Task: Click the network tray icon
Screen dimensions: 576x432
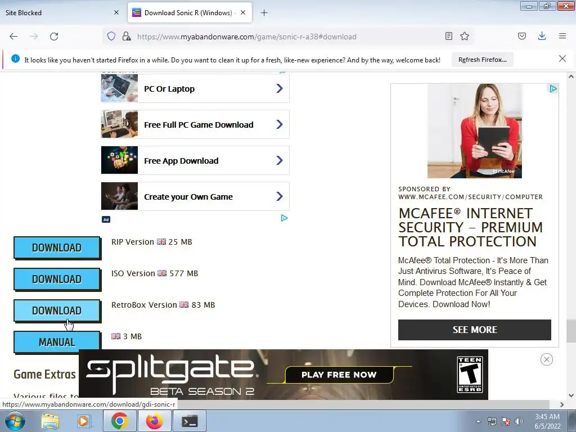Action: [x=492, y=421]
